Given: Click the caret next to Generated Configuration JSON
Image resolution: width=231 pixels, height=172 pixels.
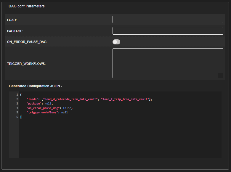Looking at the screenshot, I should point(61,86).
